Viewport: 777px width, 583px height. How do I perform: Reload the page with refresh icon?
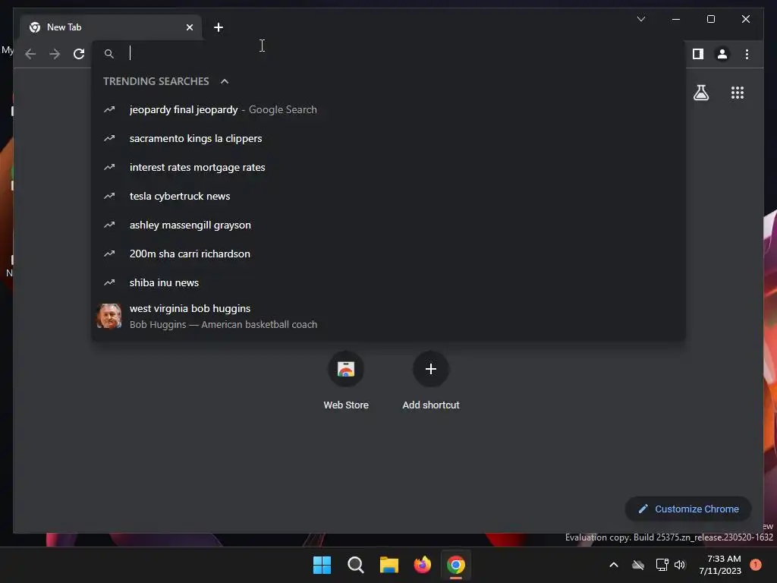pyautogui.click(x=79, y=54)
